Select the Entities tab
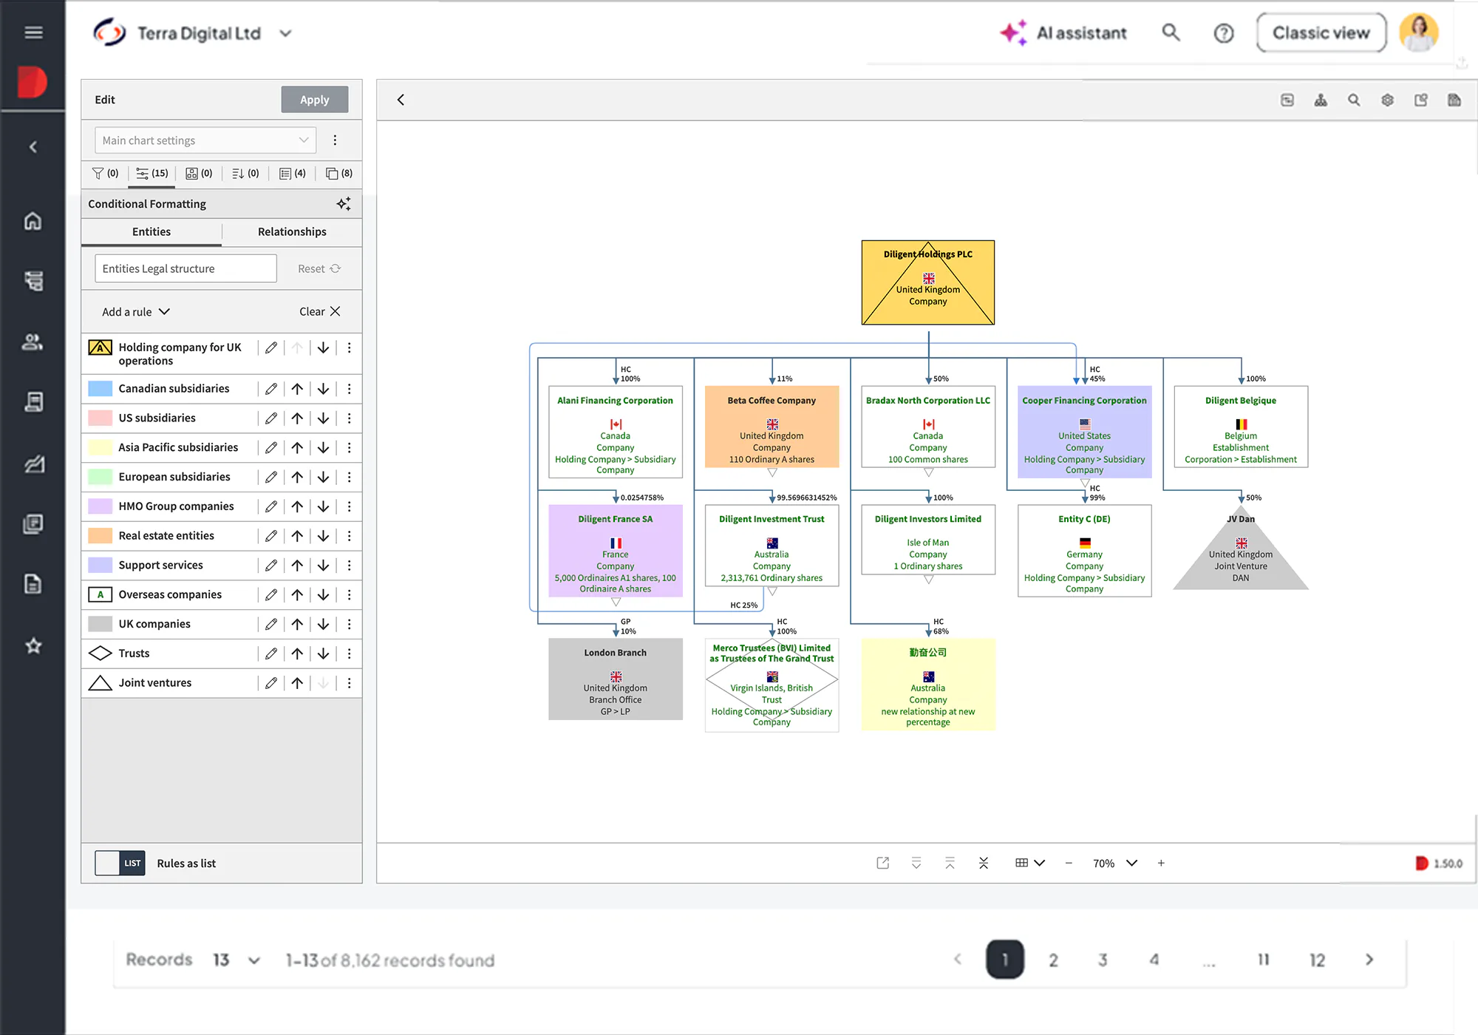This screenshot has width=1478, height=1035. coord(151,232)
